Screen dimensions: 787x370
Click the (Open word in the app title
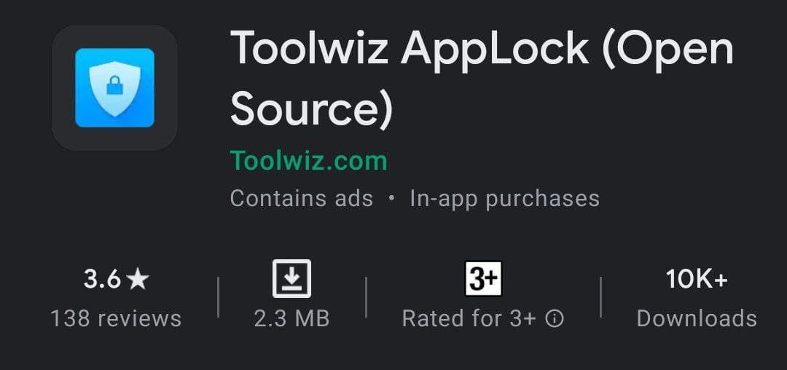tap(667, 50)
